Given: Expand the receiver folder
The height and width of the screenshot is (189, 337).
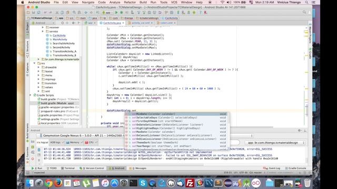Looking at the screenshot, I should click(x=43, y=27).
